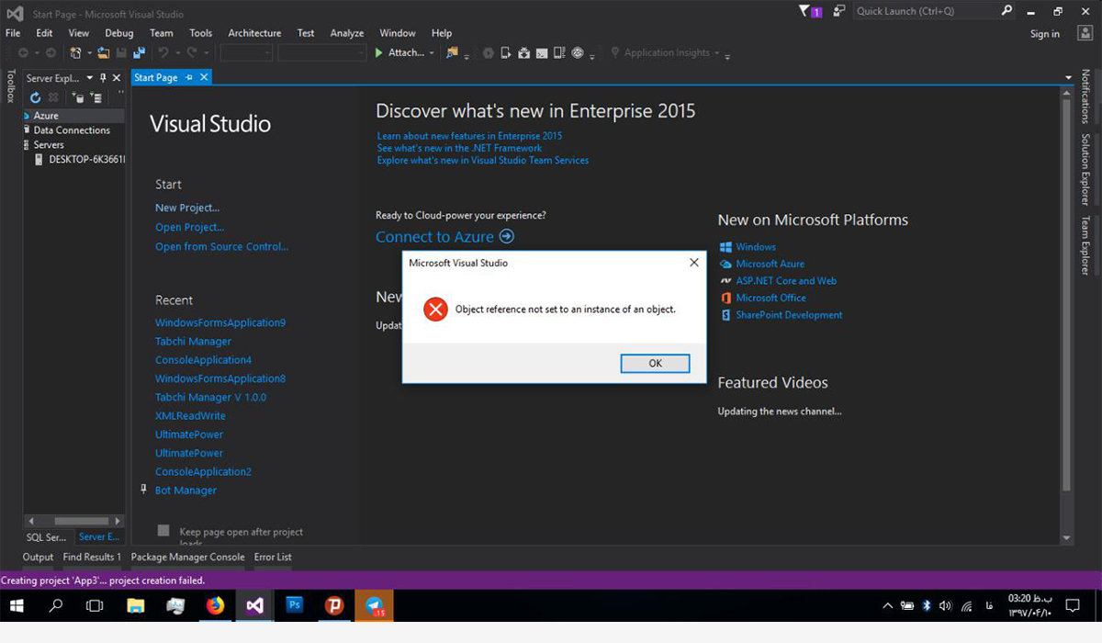Open the Debug menu
Screen dimensions: 1102x643
point(119,33)
